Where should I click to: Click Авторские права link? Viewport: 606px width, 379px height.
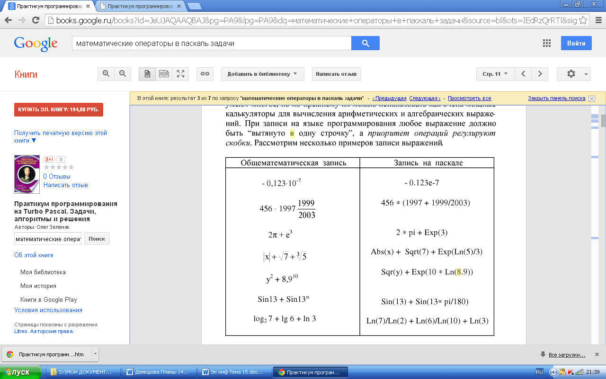point(52,332)
